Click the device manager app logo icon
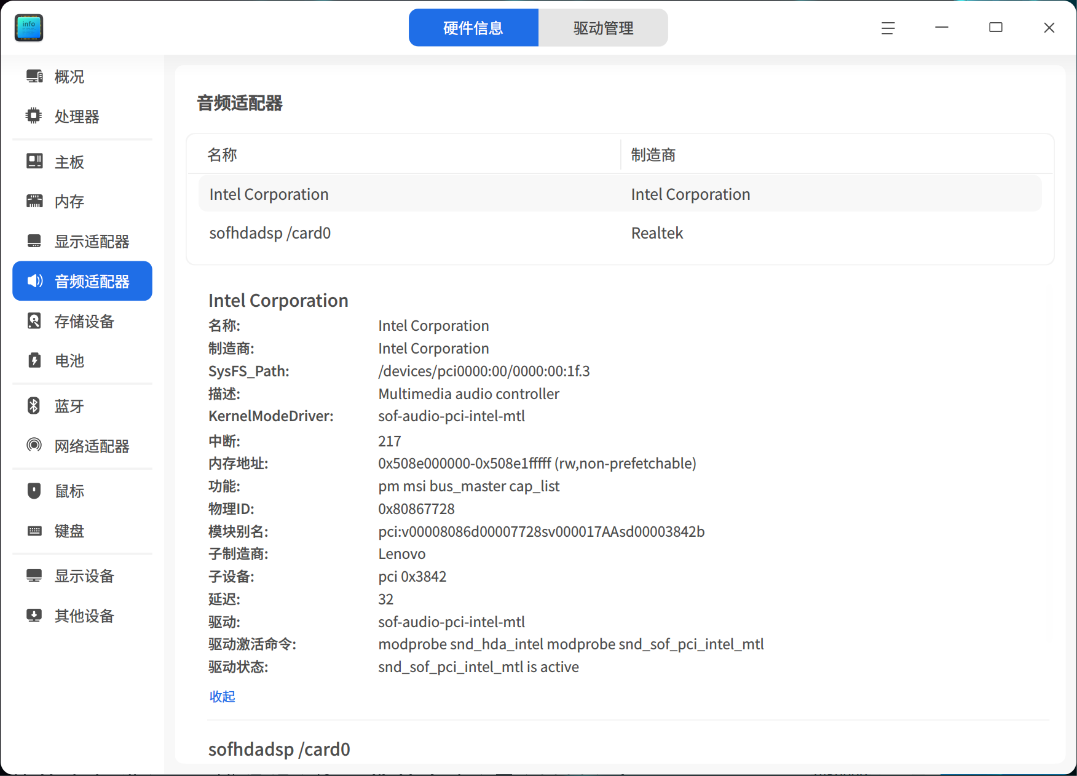The width and height of the screenshot is (1077, 776). click(29, 28)
